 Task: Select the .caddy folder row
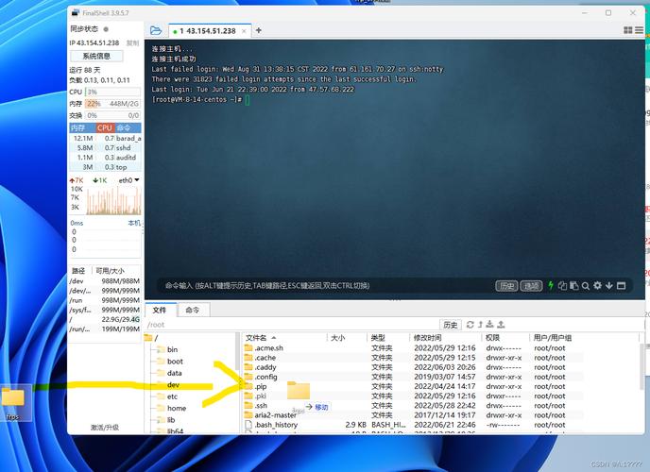[413, 367]
